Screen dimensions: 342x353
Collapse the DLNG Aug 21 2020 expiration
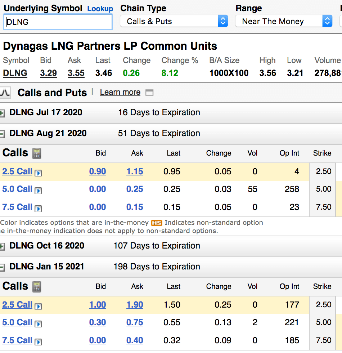(x=2, y=134)
